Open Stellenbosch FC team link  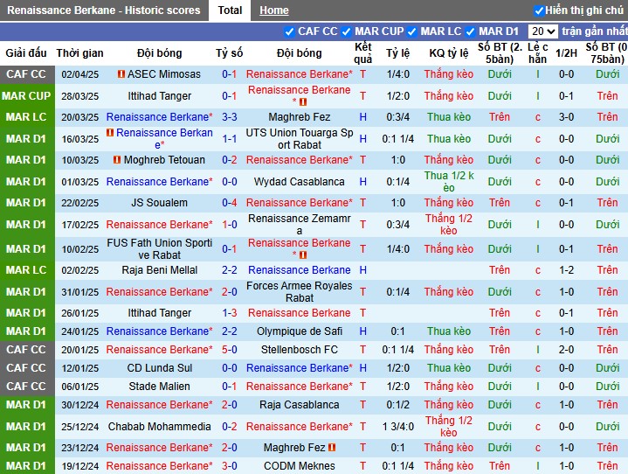tap(300, 350)
